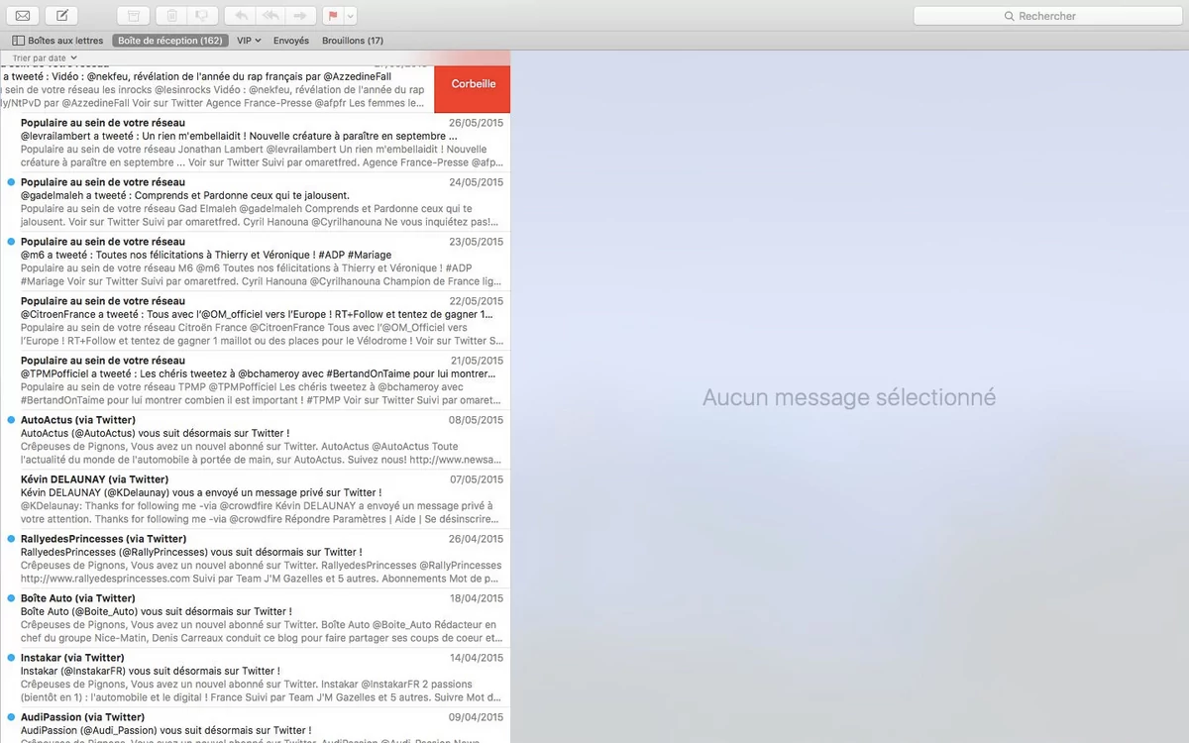Switch to the Envoyés mailbox
The image size is (1189, 743).
[291, 41]
